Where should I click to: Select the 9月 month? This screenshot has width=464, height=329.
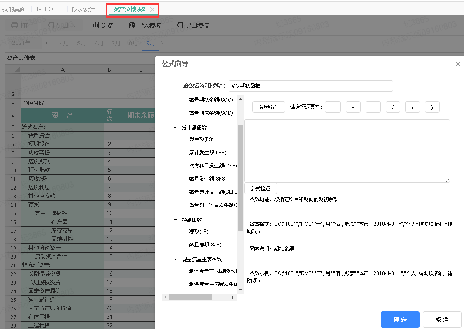(x=150, y=43)
